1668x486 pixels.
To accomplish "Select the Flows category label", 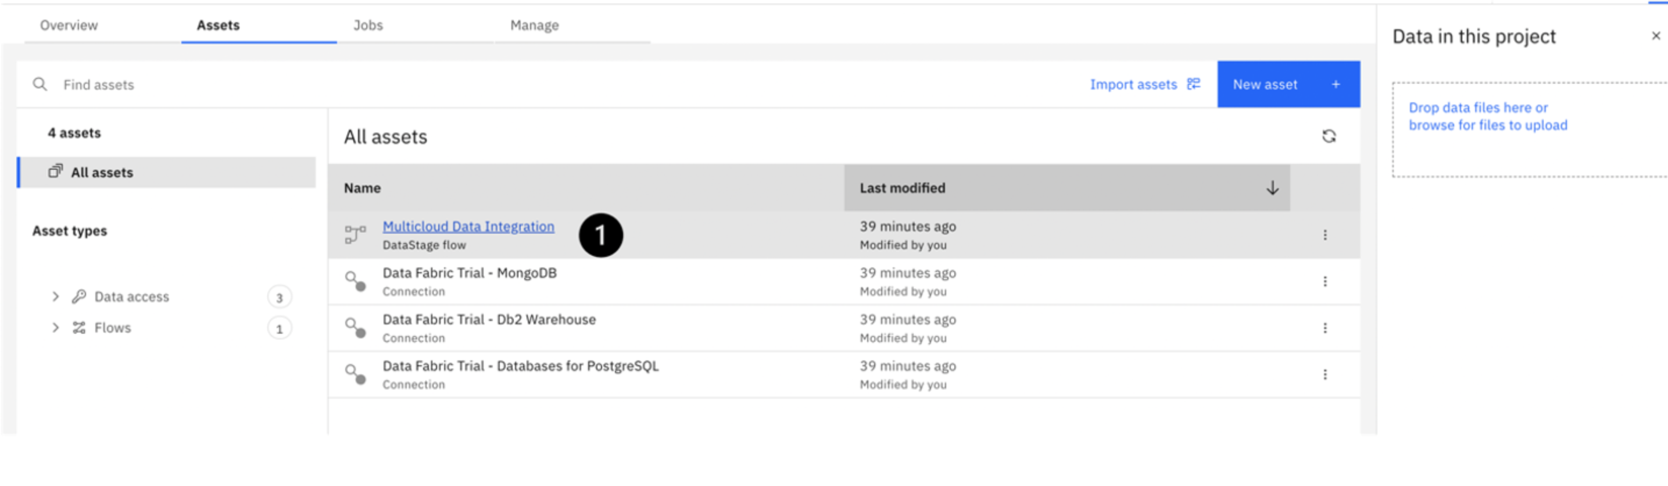I will (x=113, y=328).
